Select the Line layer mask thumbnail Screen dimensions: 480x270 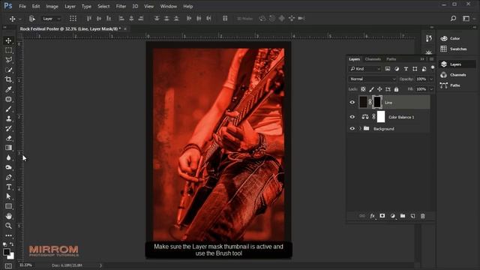tap(377, 102)
